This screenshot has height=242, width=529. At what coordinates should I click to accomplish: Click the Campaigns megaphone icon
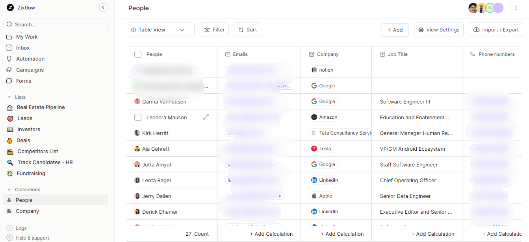pyautogui.click(x=9, y=70)
